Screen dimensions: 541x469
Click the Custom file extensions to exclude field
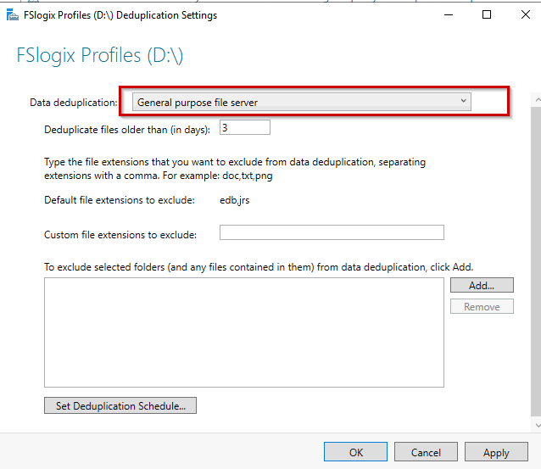[332, 232]
